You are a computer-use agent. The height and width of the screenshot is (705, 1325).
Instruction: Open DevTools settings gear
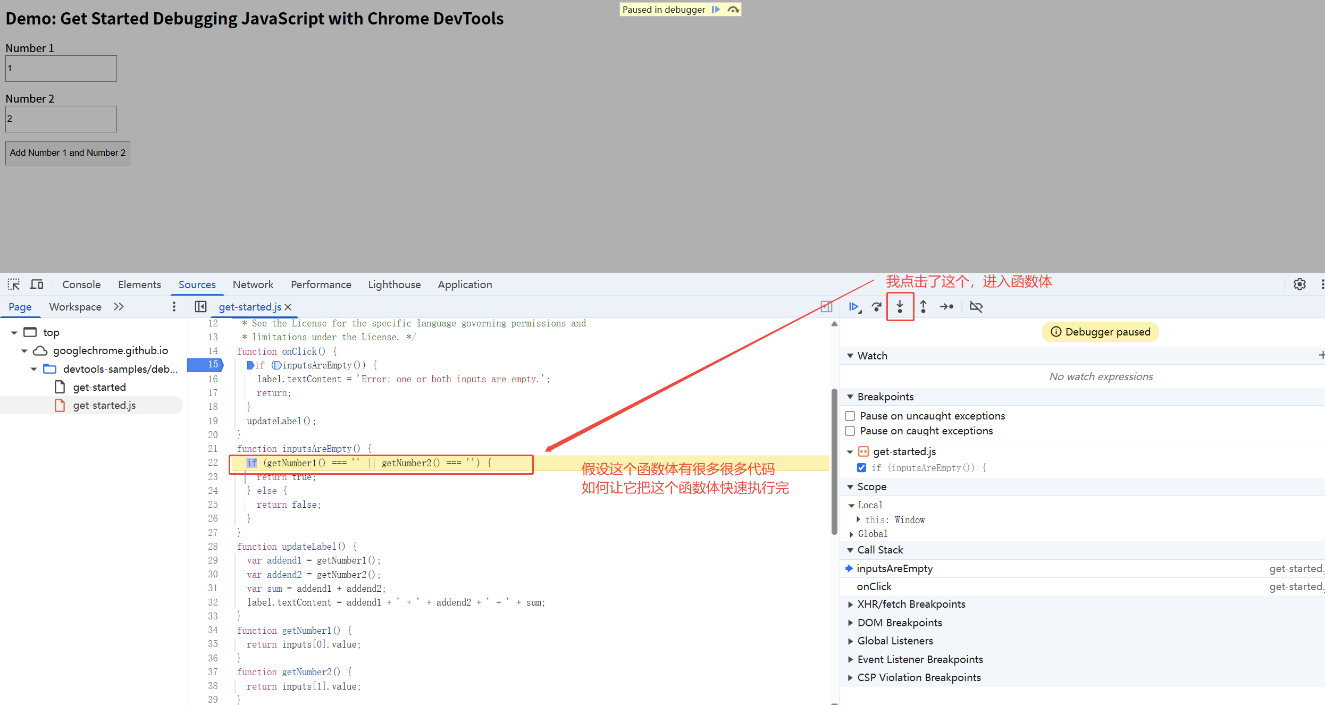tap(1299, 284)
